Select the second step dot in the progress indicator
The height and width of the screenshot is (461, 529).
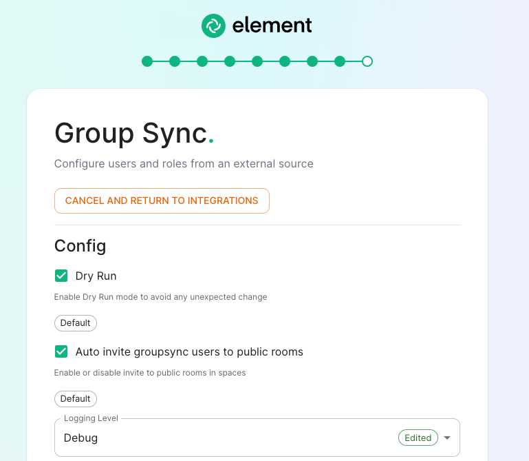tap(175, 61)
